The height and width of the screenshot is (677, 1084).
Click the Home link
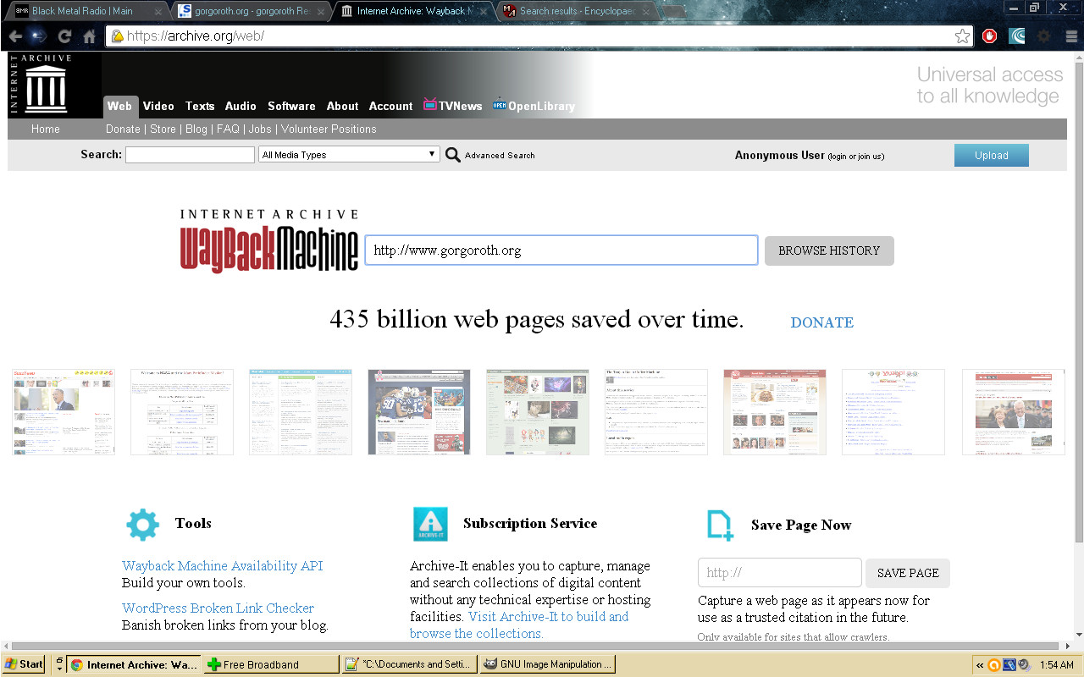coord(46,129)
